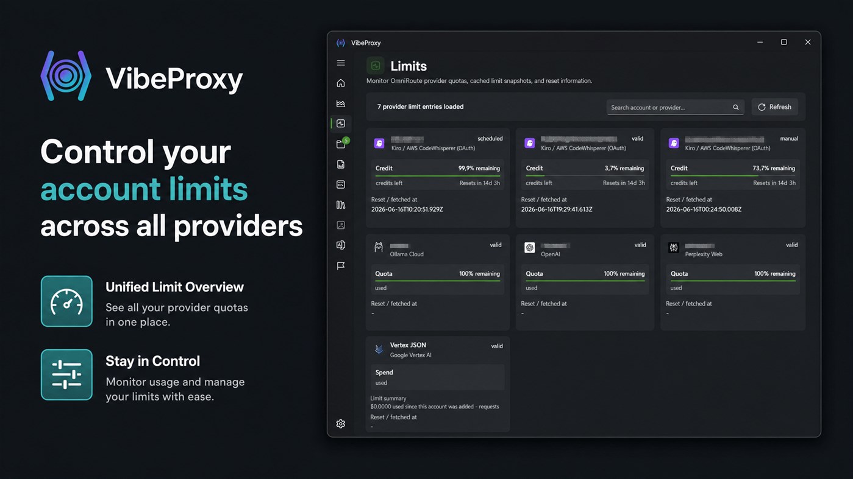Click the "manual" status label
Screen dimensions: 853x479
click(789, 139)
